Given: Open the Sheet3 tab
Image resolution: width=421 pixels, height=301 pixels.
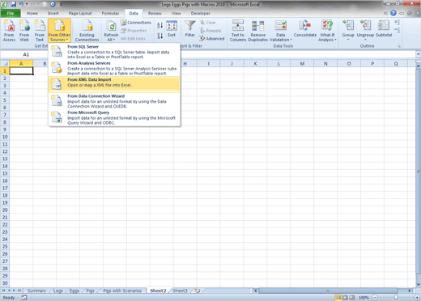Looking at the screenshot, I should click(180, 290).
